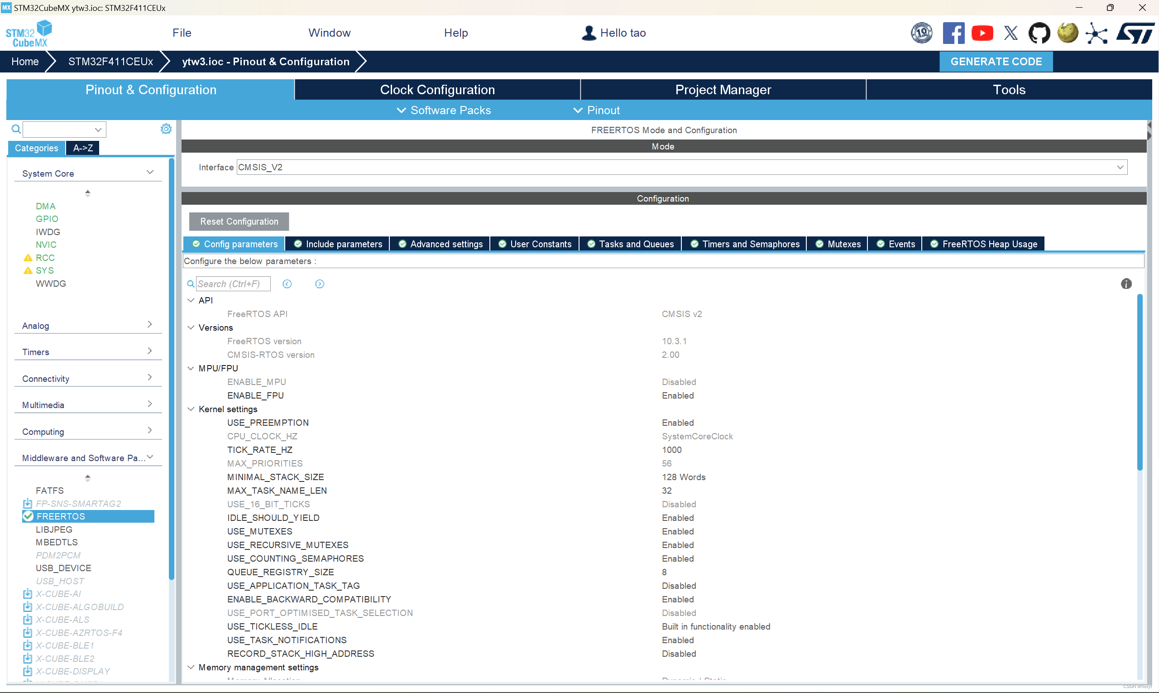This screenshot has width=1159, height=693.
Task: Click the ST logo icon
Action: coord(1135,33)
